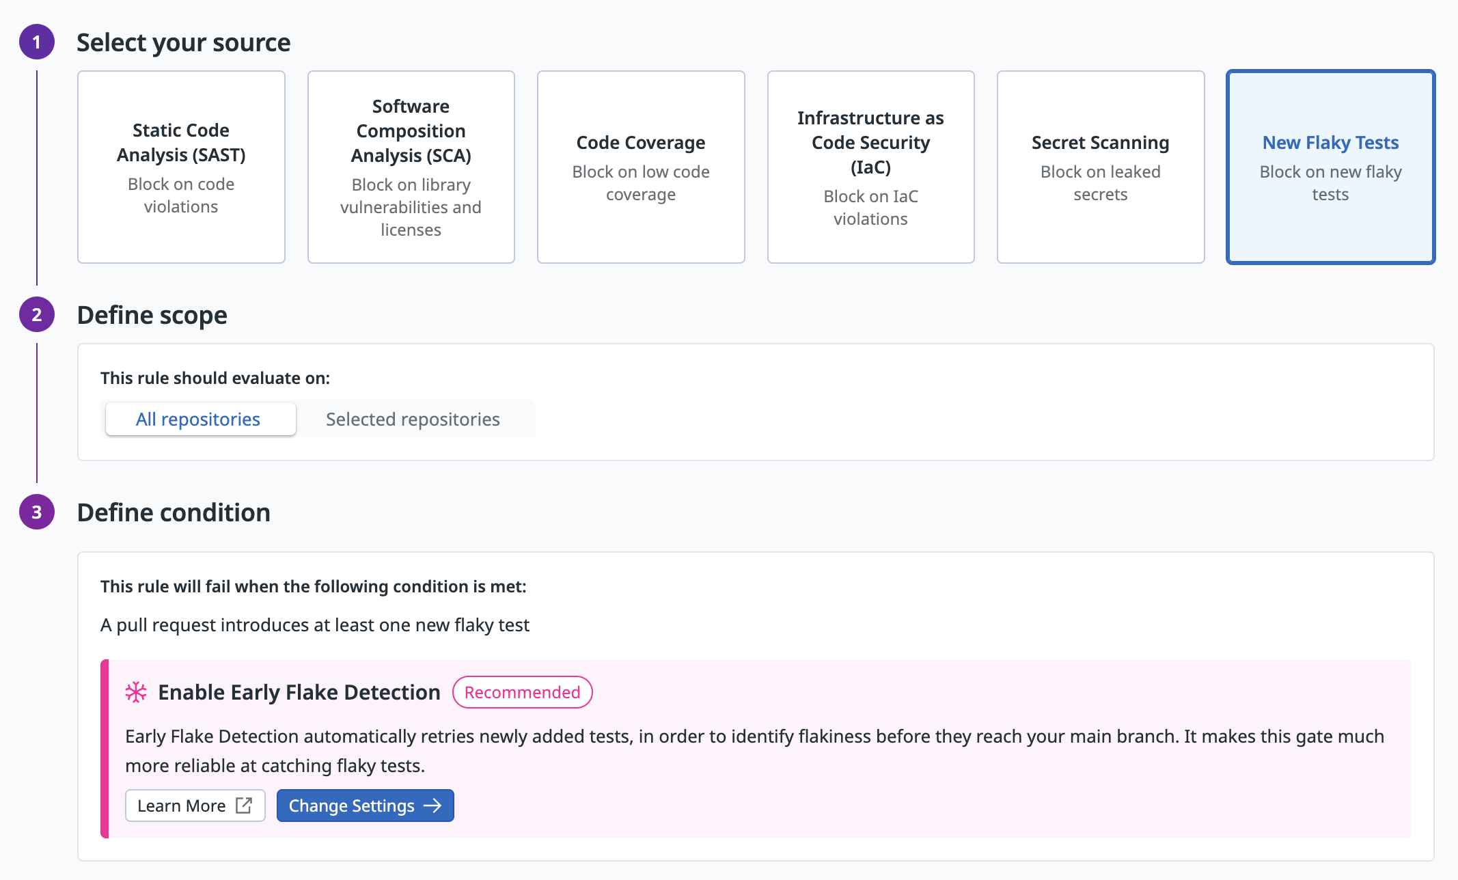
Task: Select Infrastructure as Code Security (IaC)
Action: pos(870,167)
